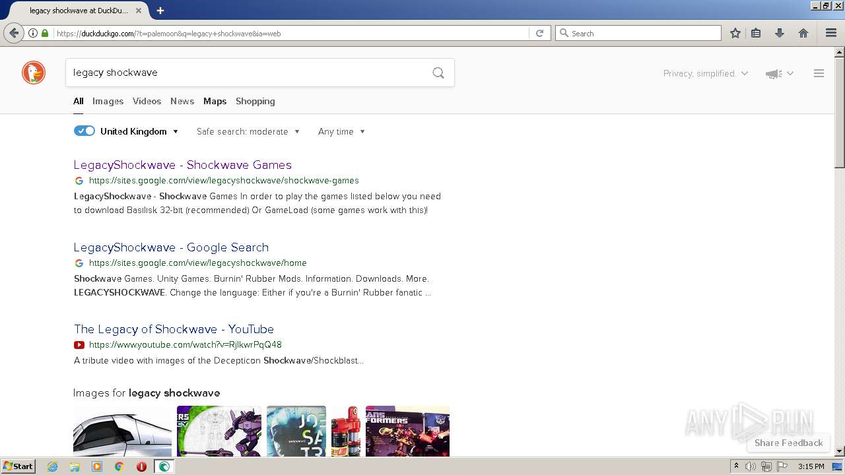The width and height of the screenshot is (845, 475).
Task: Open The Legacy of Shockwave - YouTube result
Action: [x=174, y=329]
